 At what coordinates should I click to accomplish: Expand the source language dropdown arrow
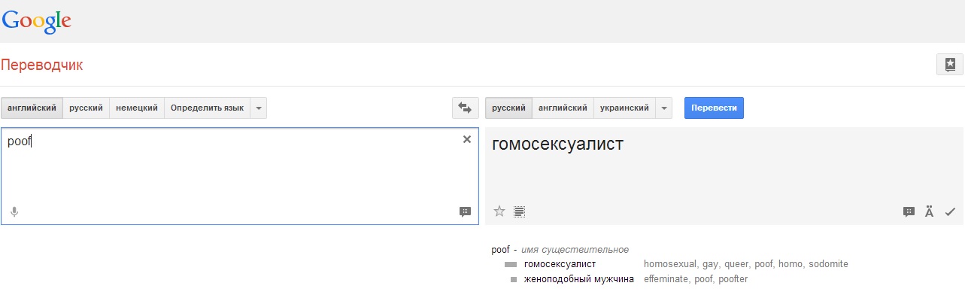[258, 108]
